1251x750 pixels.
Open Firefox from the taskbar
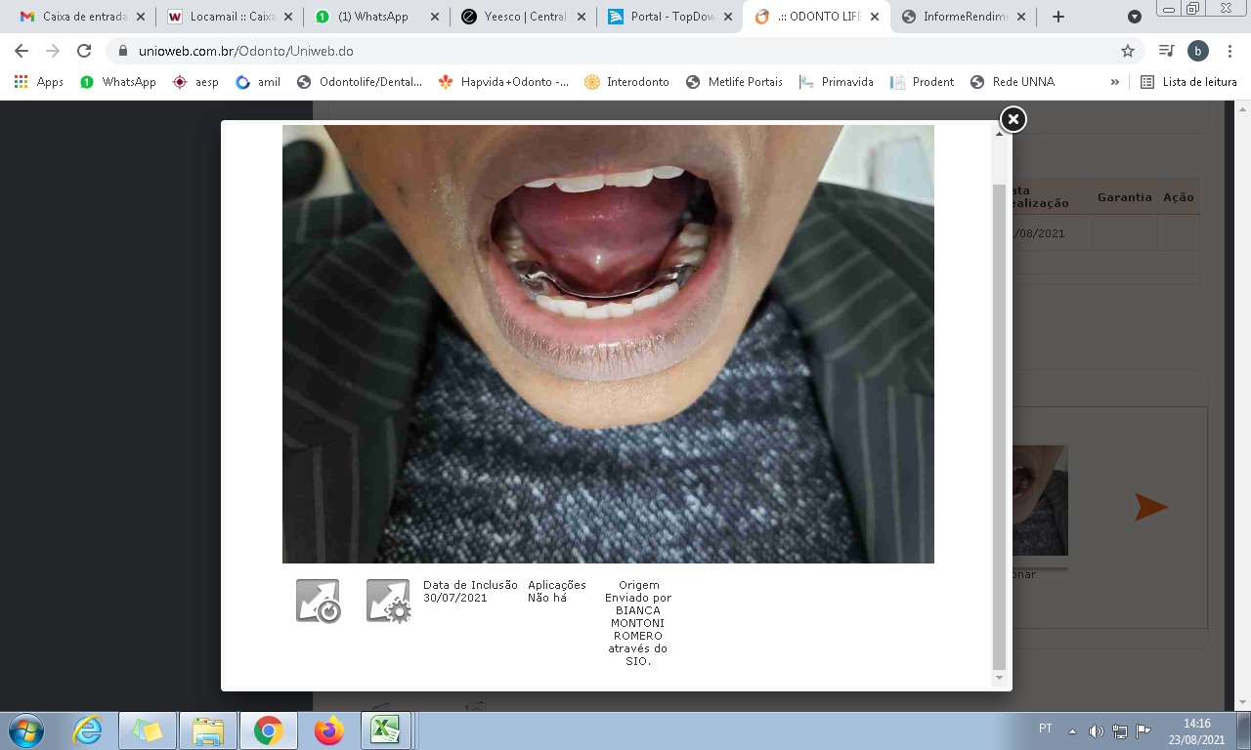(x=328, y=729)
